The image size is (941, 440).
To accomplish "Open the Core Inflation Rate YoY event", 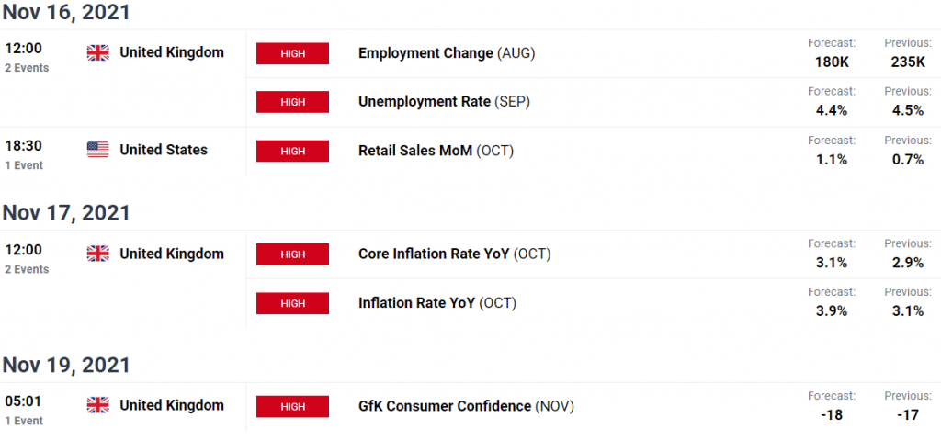I will 454,254.
